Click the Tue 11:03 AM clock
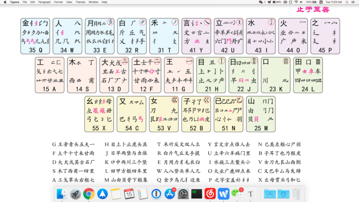The height and width of the screenshot is (202, 359). (333, 2)
